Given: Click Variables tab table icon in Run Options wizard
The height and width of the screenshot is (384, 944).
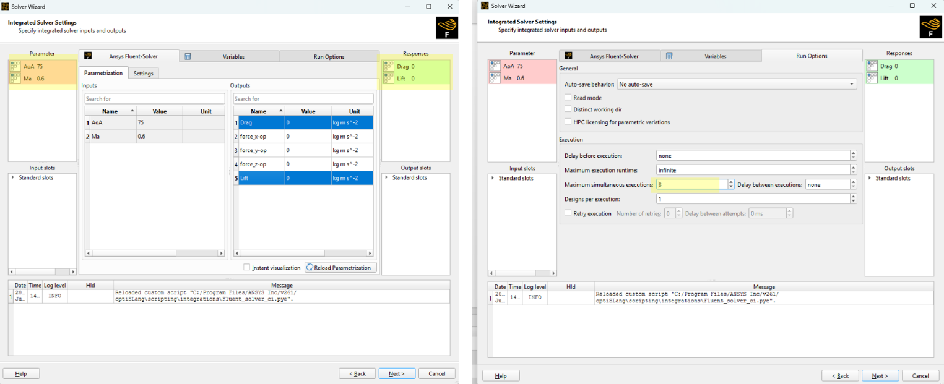Looking at the screenshot, I should tap(669, 56).
